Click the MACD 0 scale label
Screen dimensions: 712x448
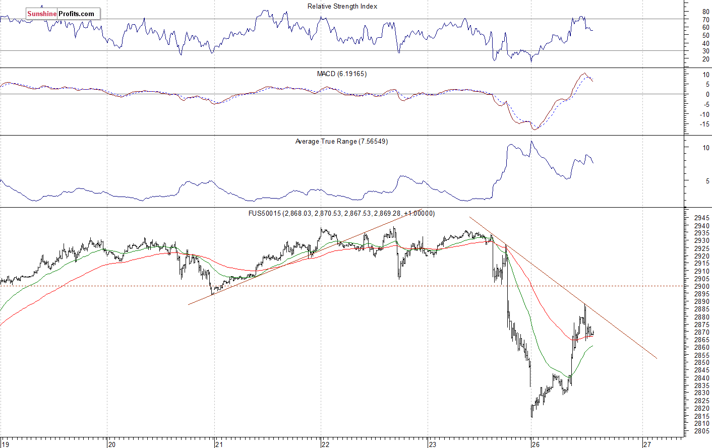[707, 94]
